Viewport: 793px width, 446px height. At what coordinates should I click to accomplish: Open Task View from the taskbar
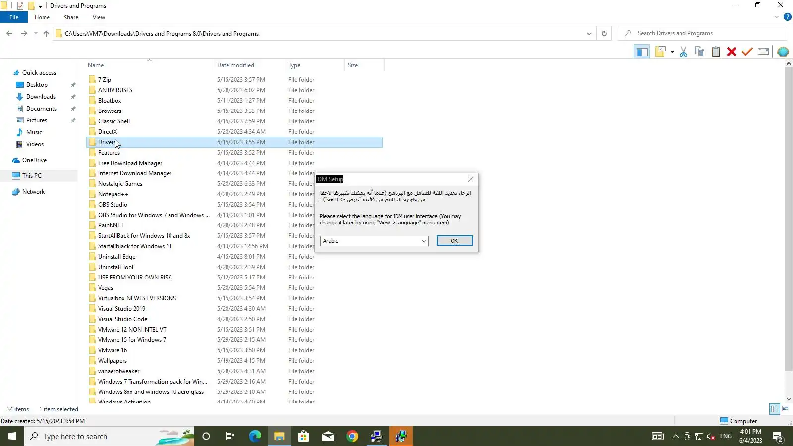[230, 436]
